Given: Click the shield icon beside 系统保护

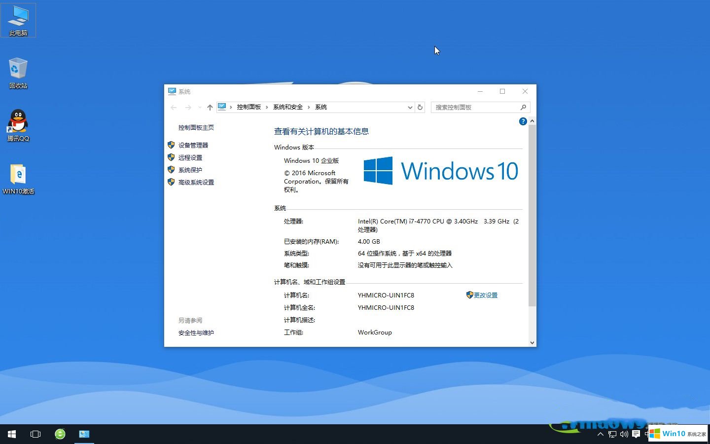Looking at the screenshot, I should coord(171,170).
